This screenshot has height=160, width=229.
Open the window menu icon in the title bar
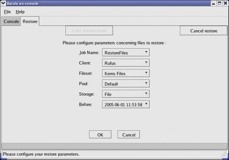click(3, 3)
